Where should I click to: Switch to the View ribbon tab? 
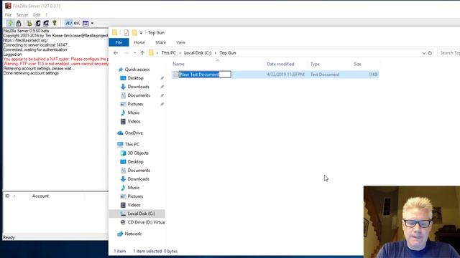(x=180, y=42)
